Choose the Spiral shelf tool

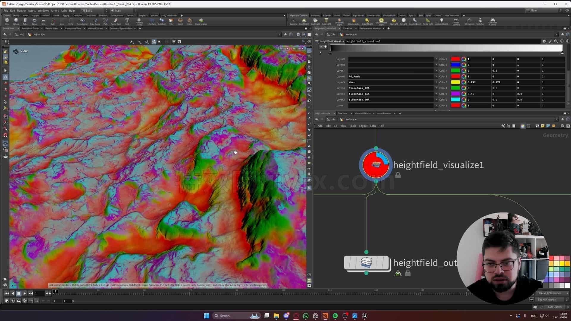[180, 21]
